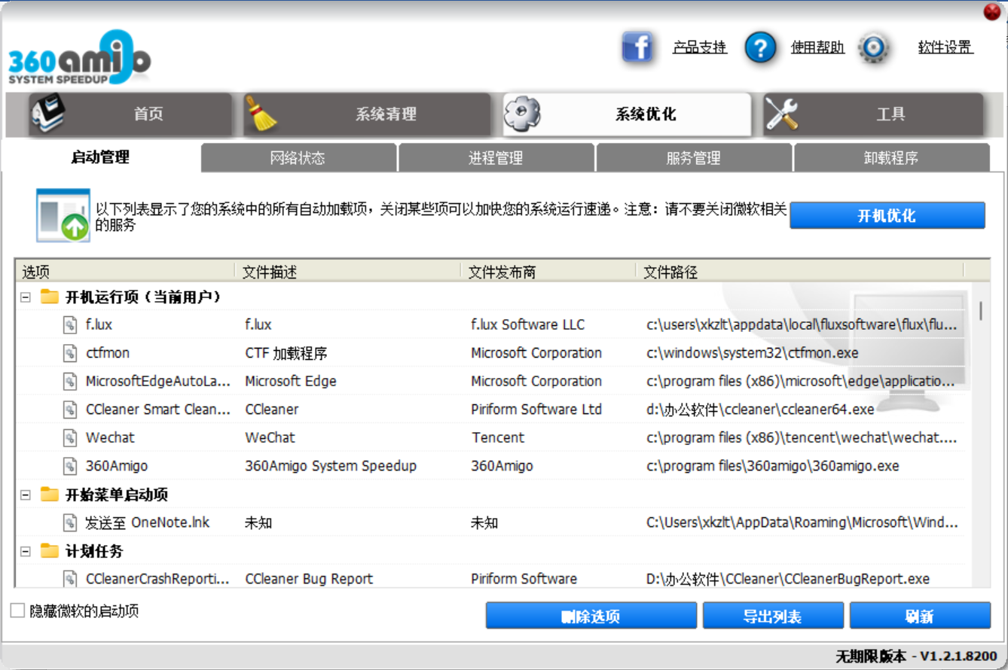Screen dimensions: 1008x670
Task: Click the startup window icon with green arrow
Action: click(63, 215)
